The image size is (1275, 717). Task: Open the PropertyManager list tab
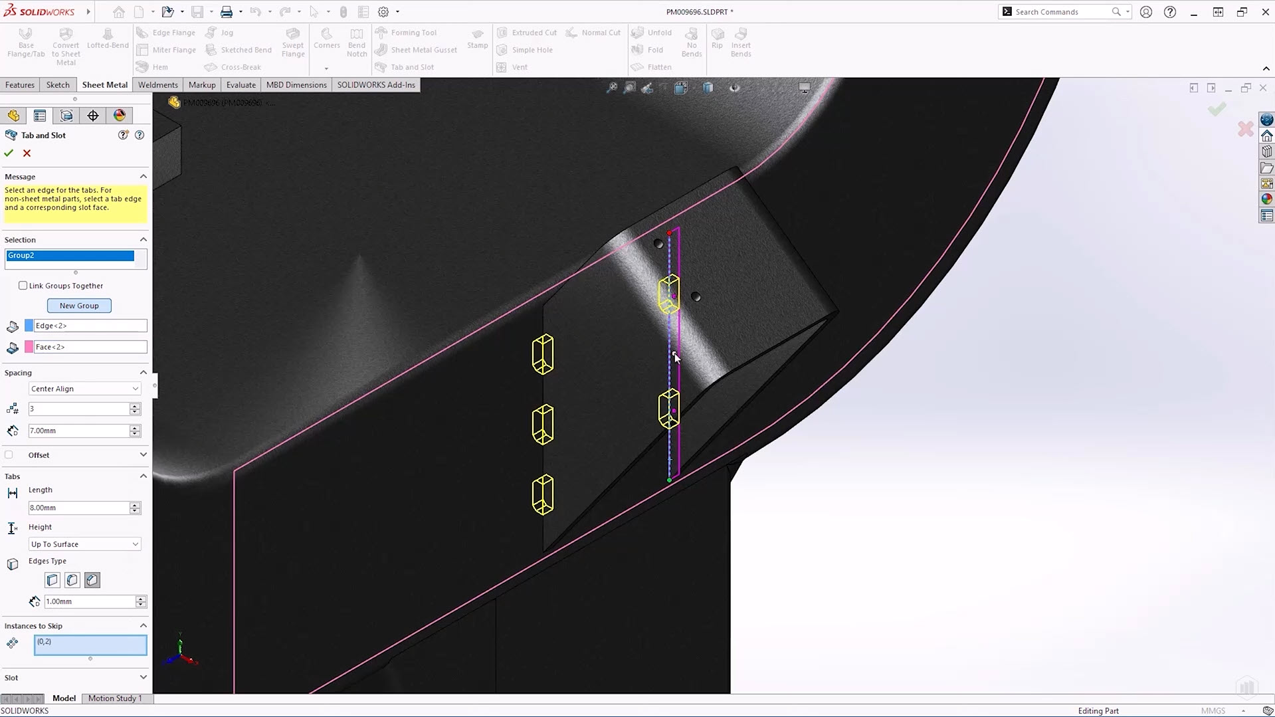[x=40, y=116]
